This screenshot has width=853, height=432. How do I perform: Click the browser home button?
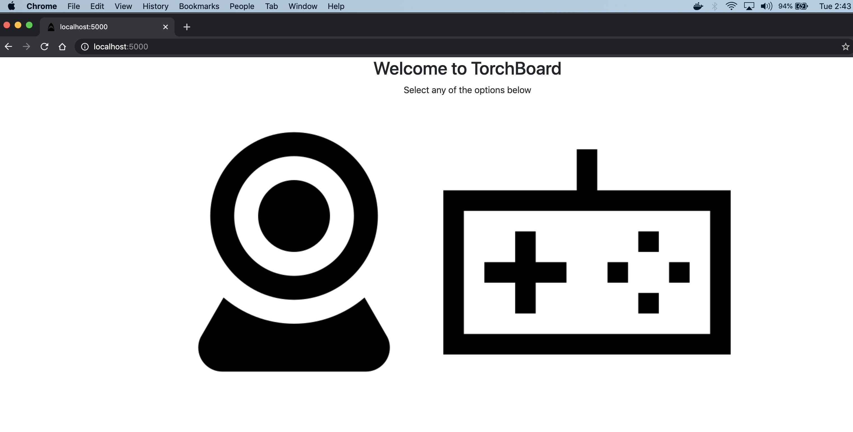(x=62, y=47)
